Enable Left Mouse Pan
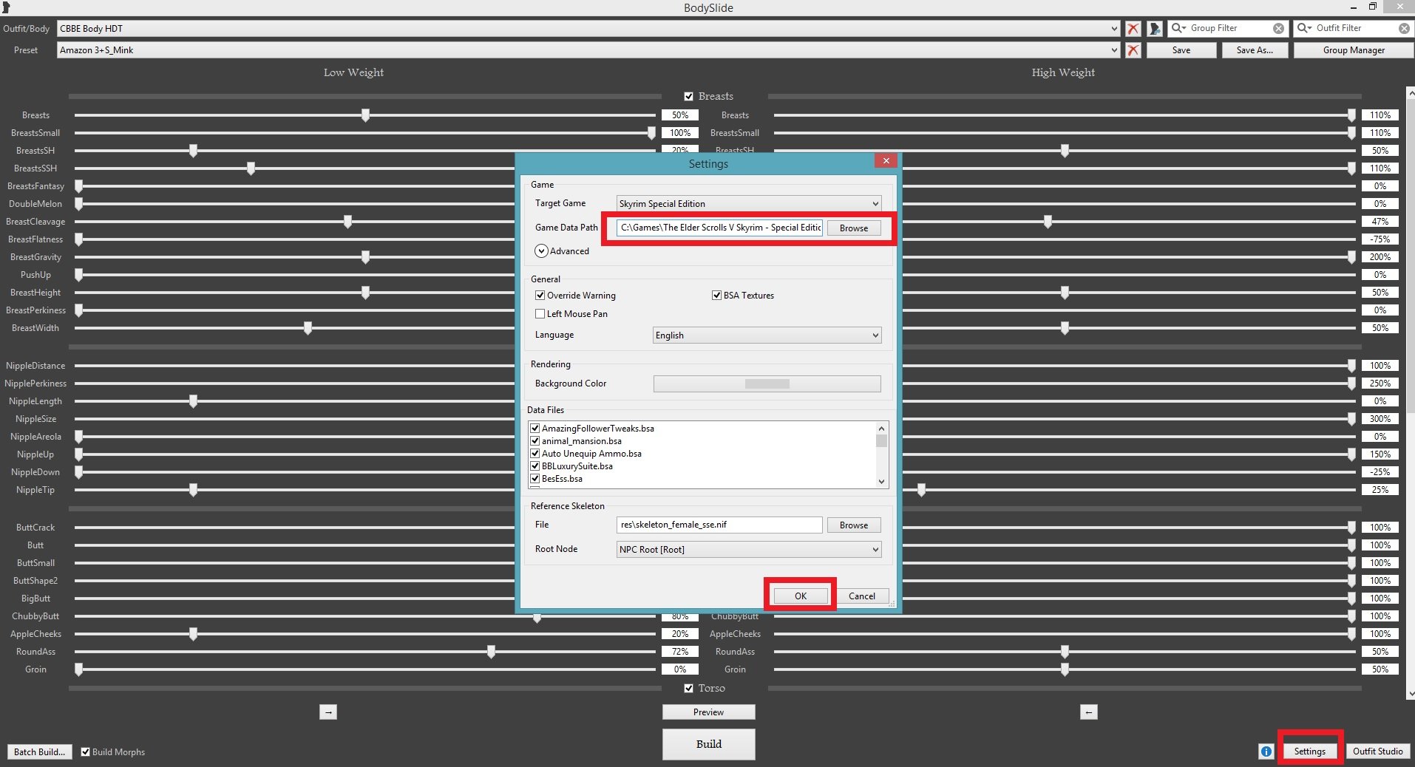 click(540, 314)
